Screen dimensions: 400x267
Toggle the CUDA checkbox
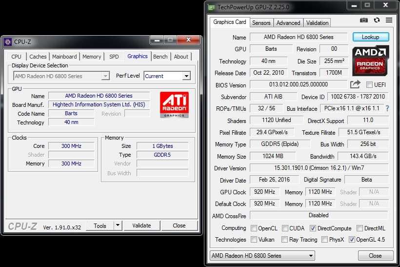(285, 228)
